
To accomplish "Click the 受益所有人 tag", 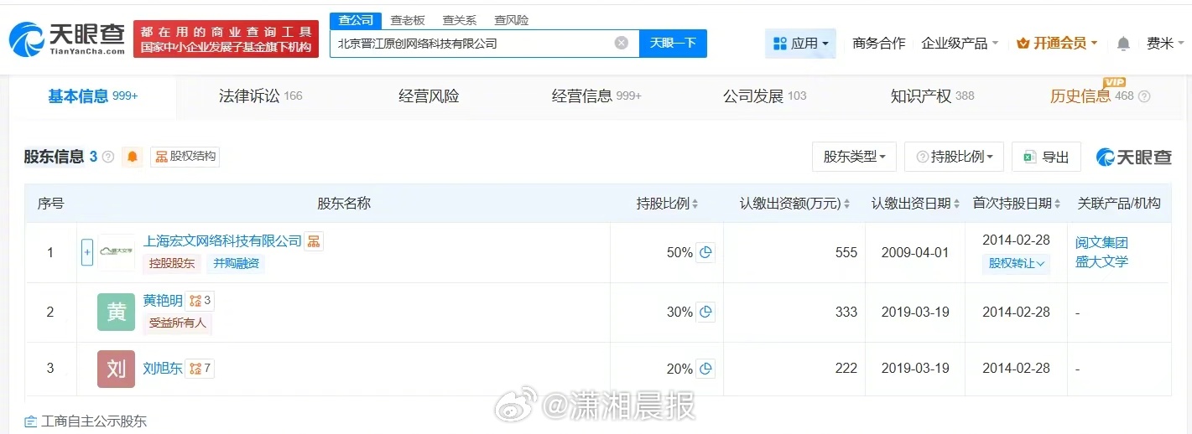I will point(177,323).
